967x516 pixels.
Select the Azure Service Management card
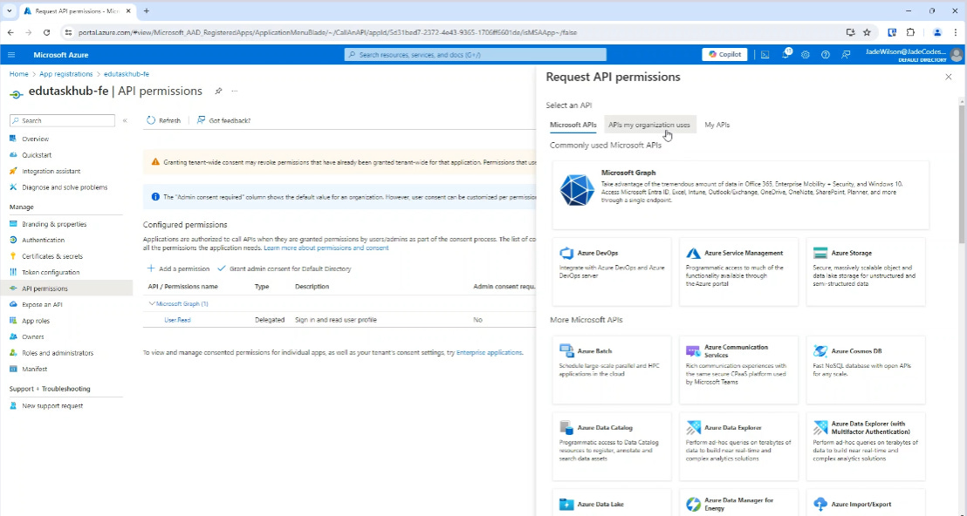point(739,272)
